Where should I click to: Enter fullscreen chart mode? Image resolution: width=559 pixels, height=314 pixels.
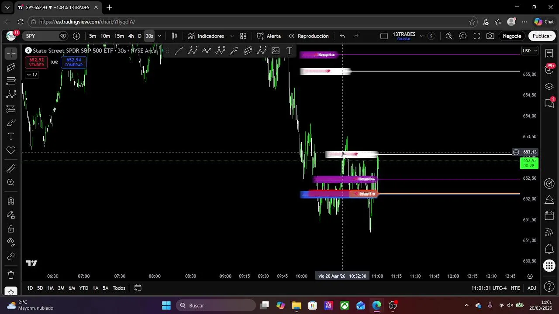click(477, 36)
